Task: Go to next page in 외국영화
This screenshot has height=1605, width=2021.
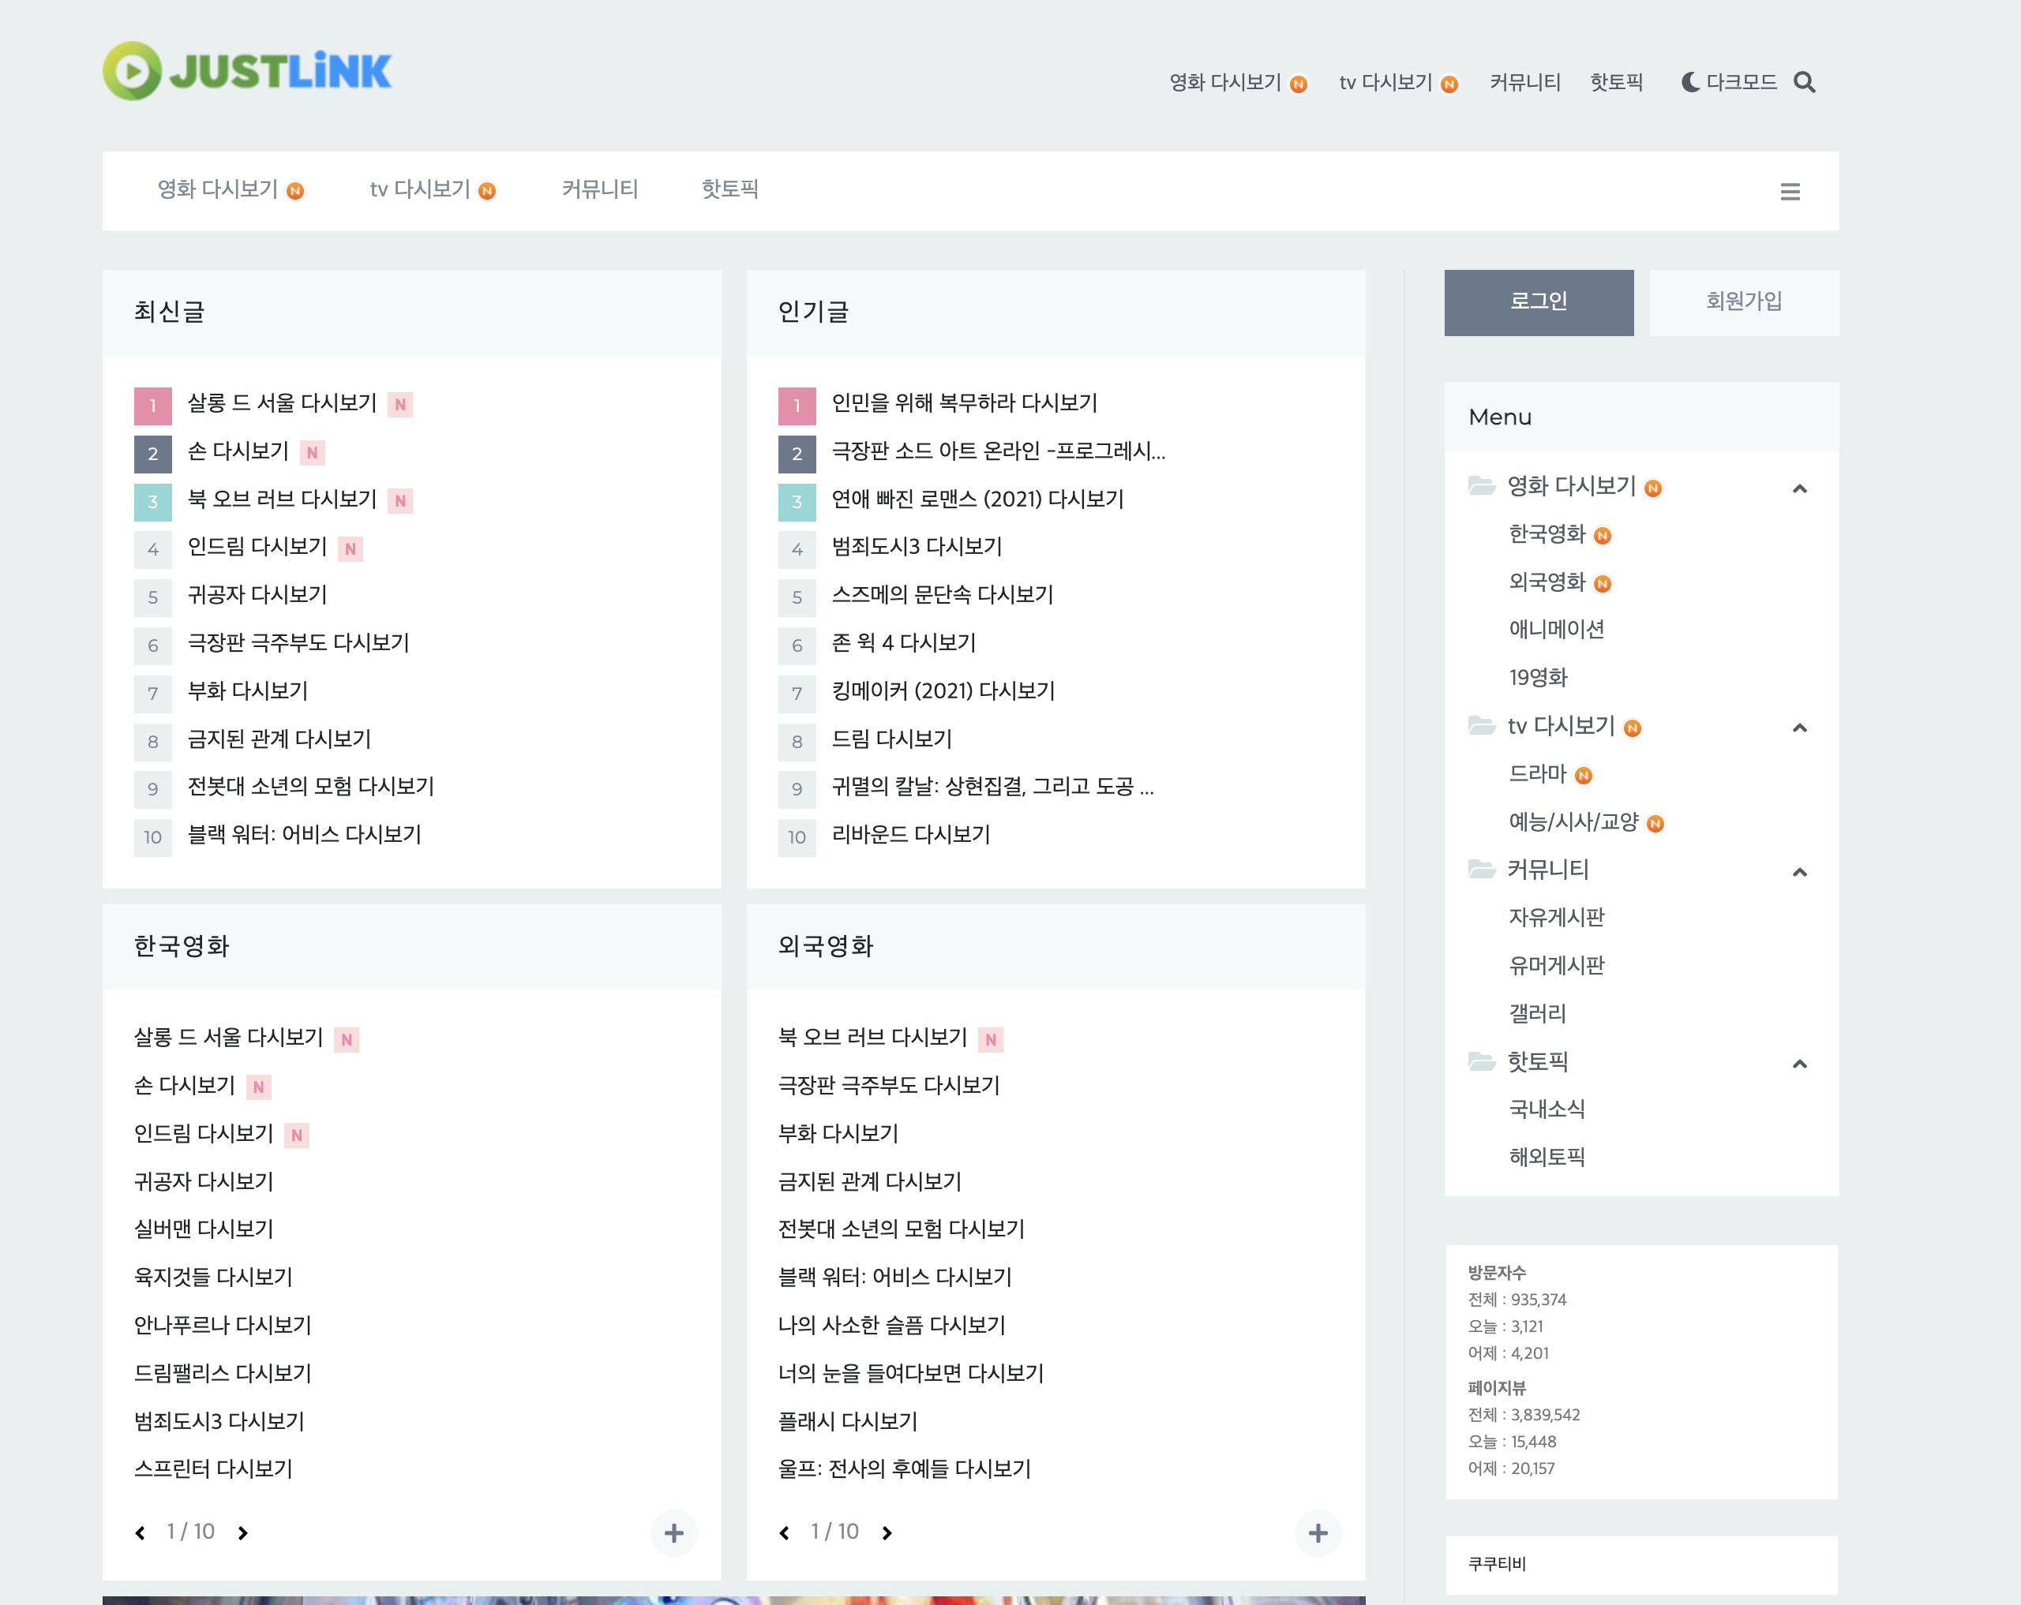Action: pos(887,1533)
